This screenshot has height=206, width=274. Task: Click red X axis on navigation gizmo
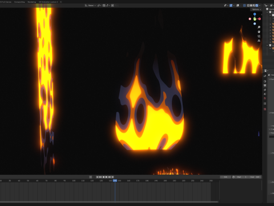coord(259,19)
